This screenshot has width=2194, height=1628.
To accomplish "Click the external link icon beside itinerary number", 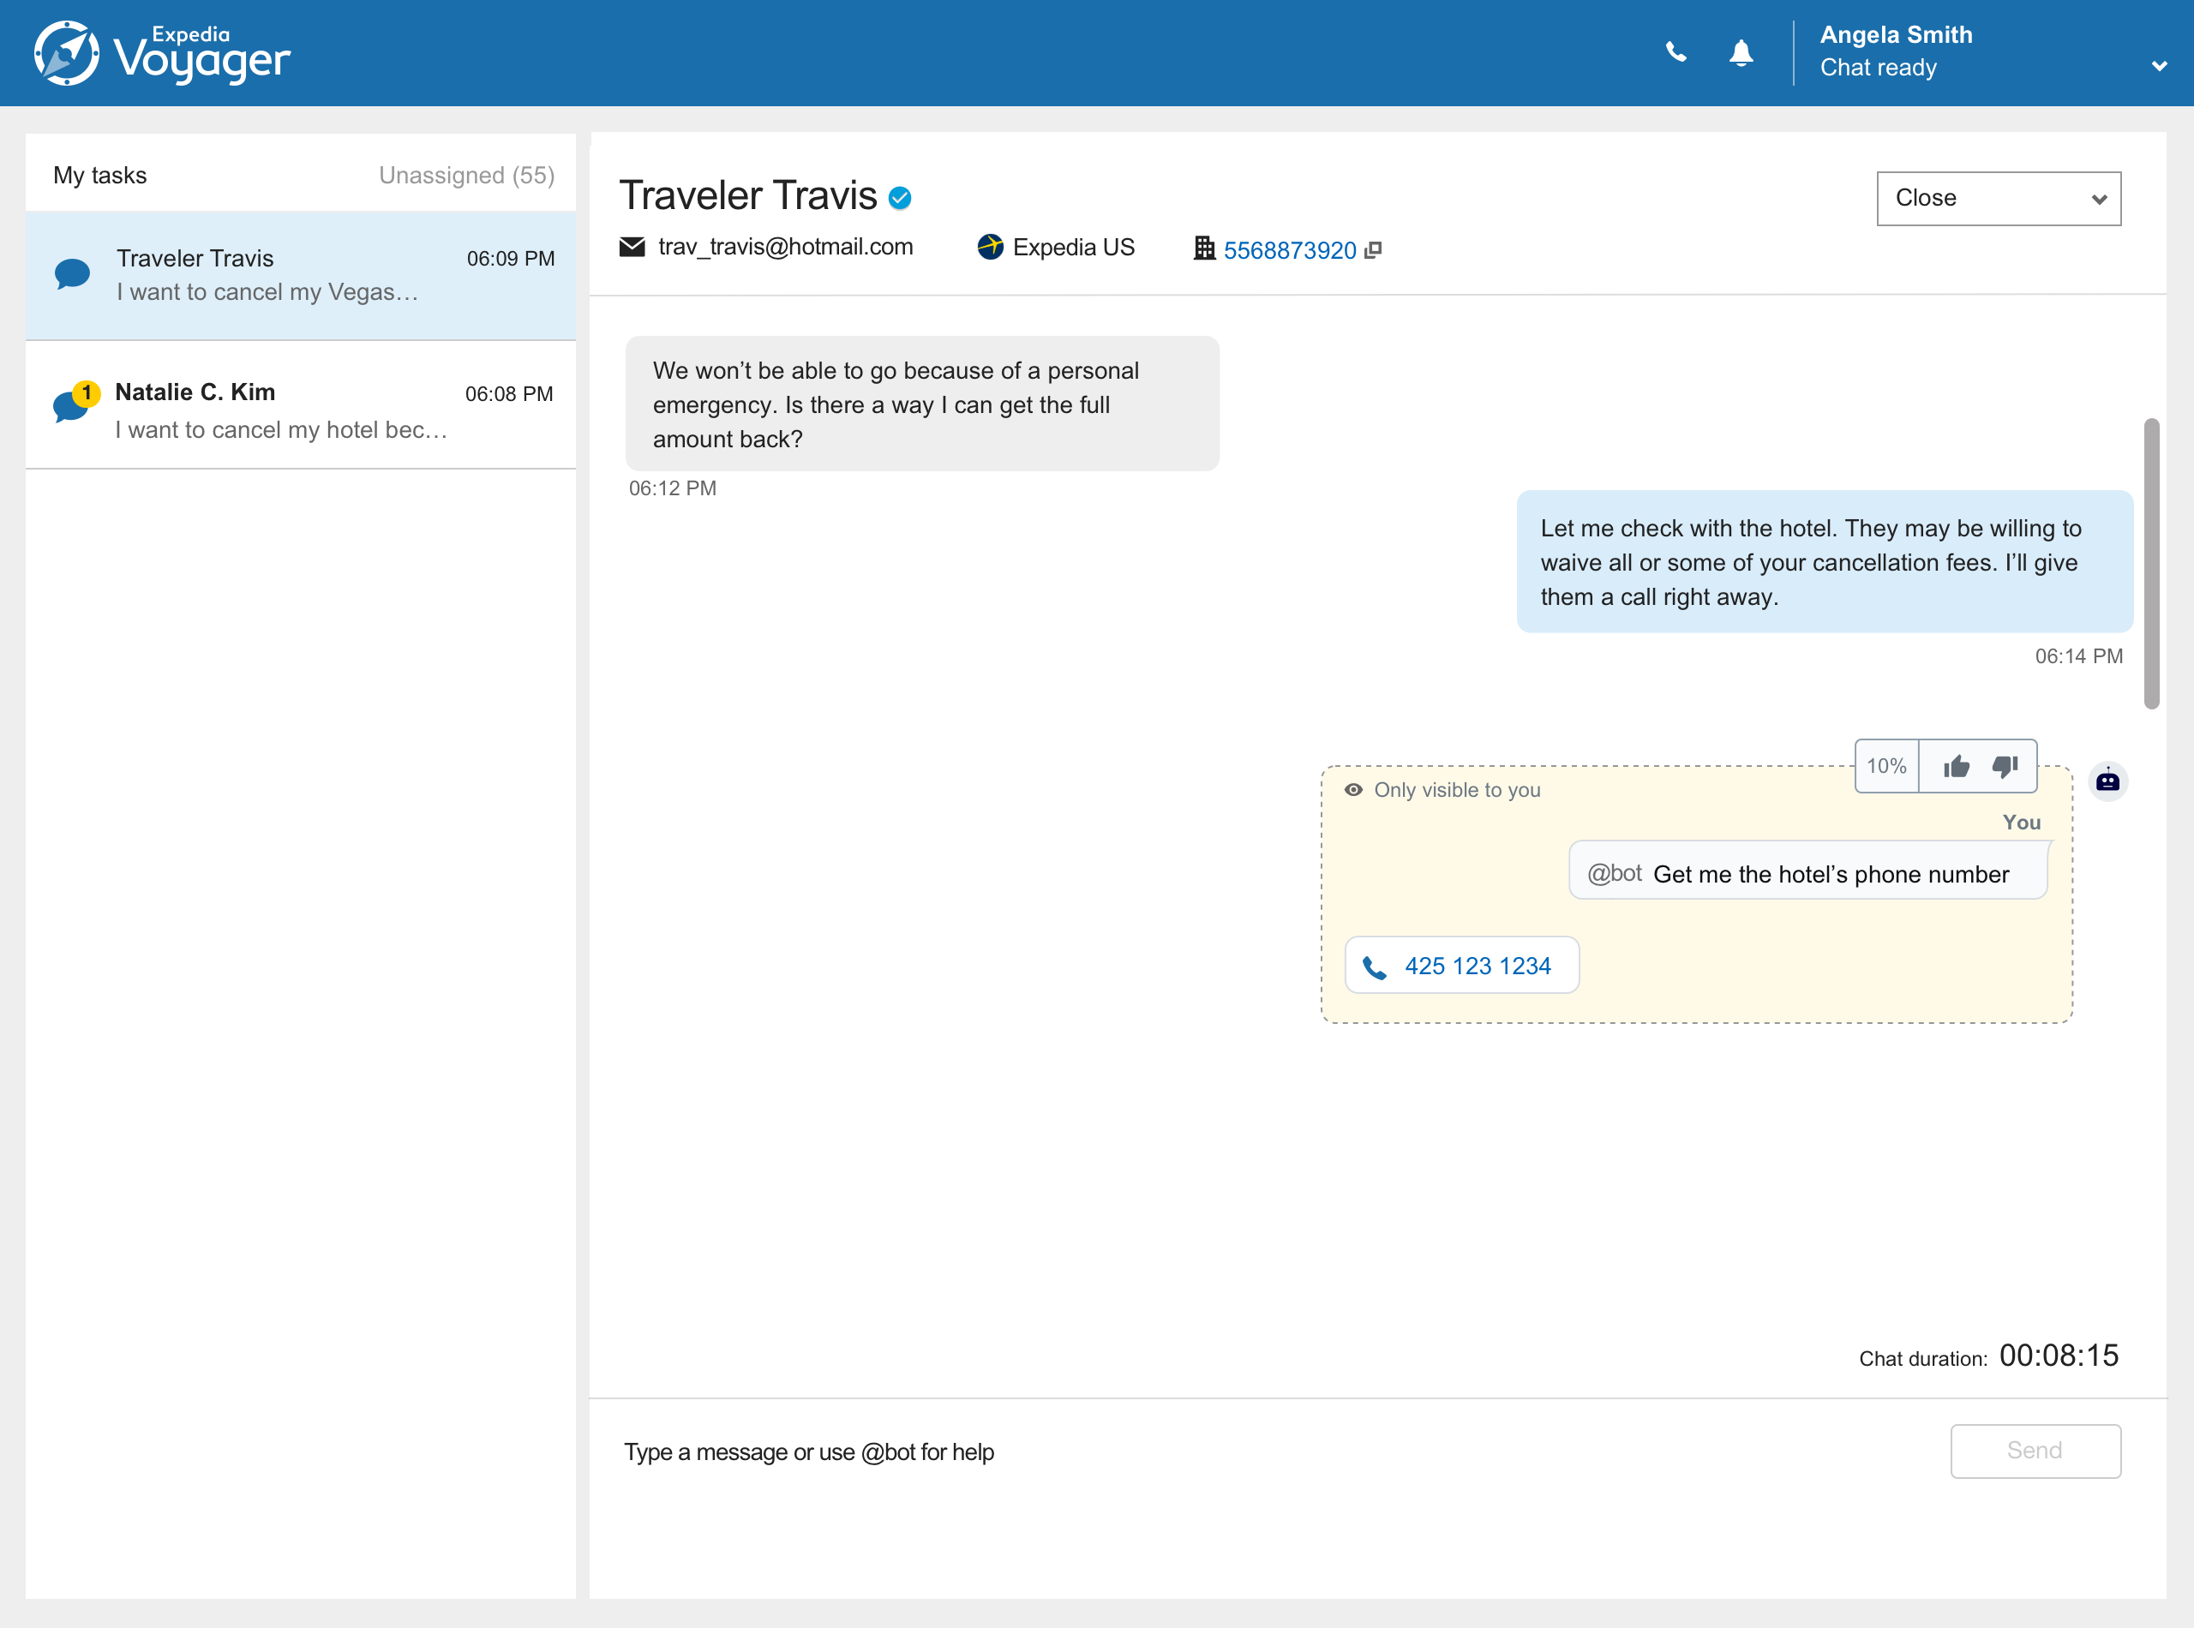I will click(1373, 250).
